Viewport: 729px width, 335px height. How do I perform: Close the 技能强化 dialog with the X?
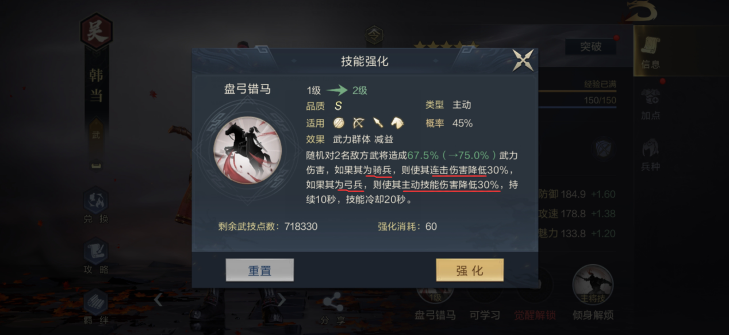pyautogui.click(x=523, y=60)
